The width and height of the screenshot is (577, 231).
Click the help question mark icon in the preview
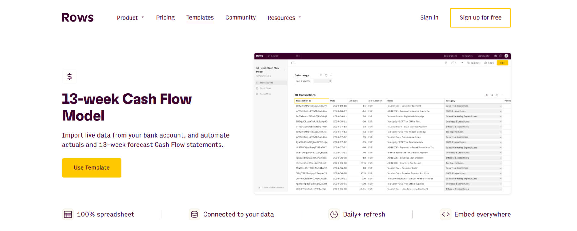click(501, 56)
